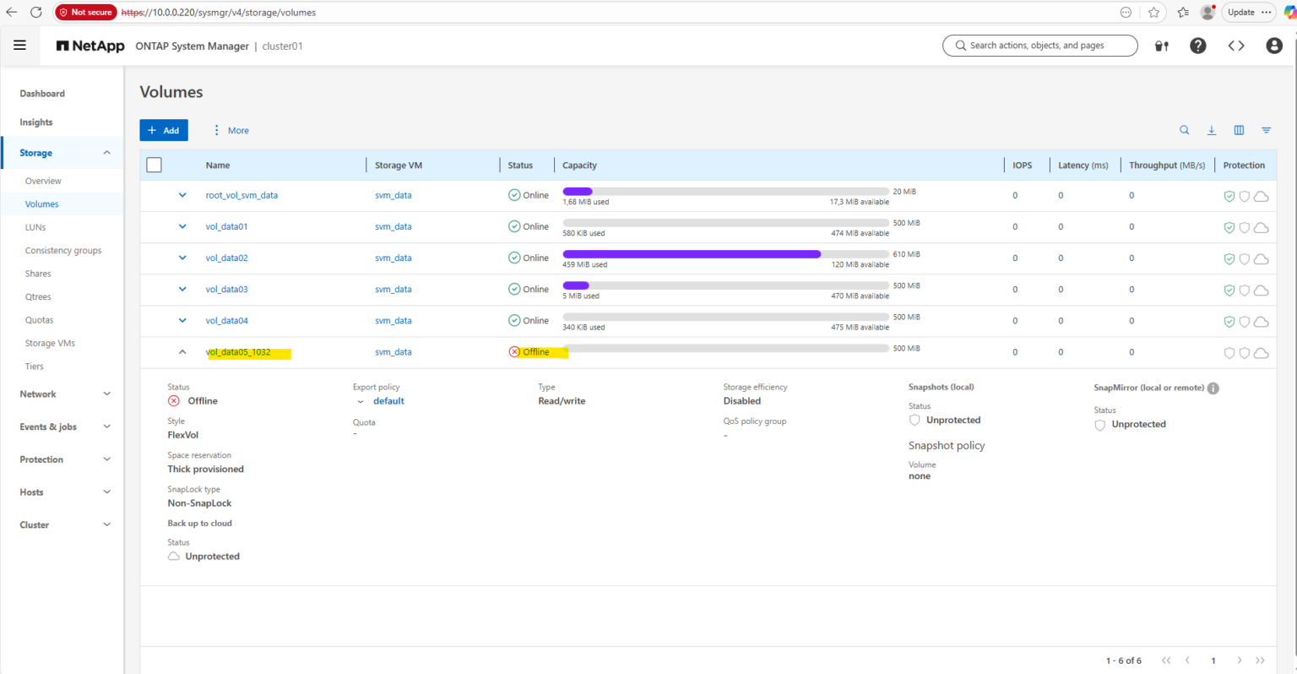Select the checkbox for all volumes
The width and height of the screenshot is (1297, 674).
tap(154, 165)
